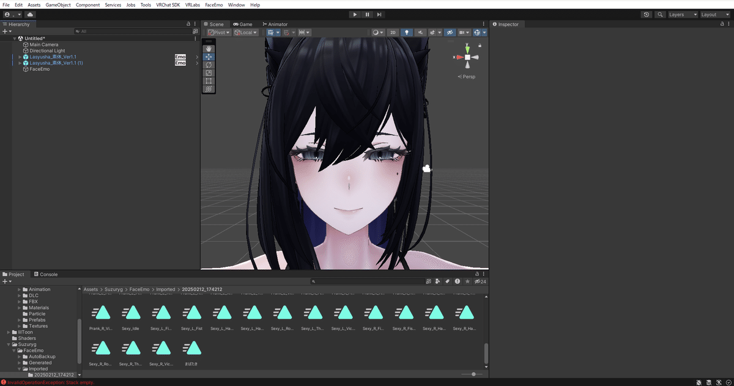The image size is (734, 386).
Task: Open the global search magnifier icon
Action: tap(661, 15)
